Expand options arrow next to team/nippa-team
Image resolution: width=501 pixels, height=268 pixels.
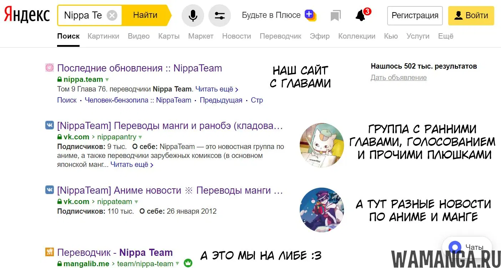click(x=177, y=264)
